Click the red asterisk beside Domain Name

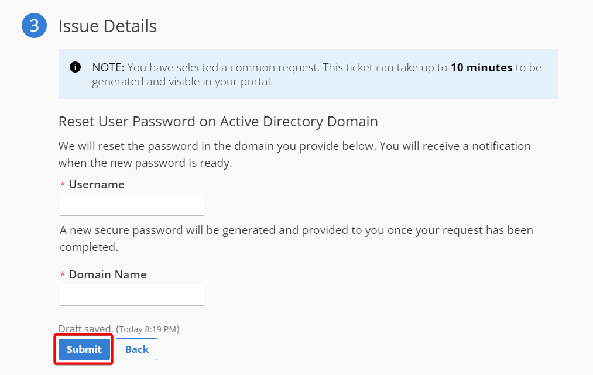point(63,274)
